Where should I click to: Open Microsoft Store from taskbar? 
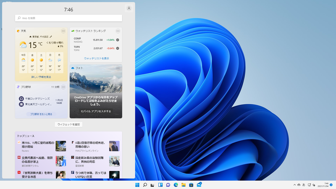coord(191,185)
